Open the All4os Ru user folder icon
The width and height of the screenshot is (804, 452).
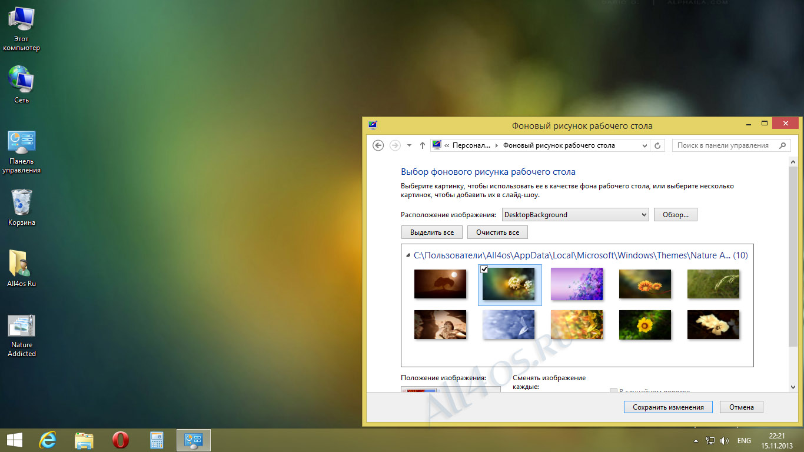[21, 268]
